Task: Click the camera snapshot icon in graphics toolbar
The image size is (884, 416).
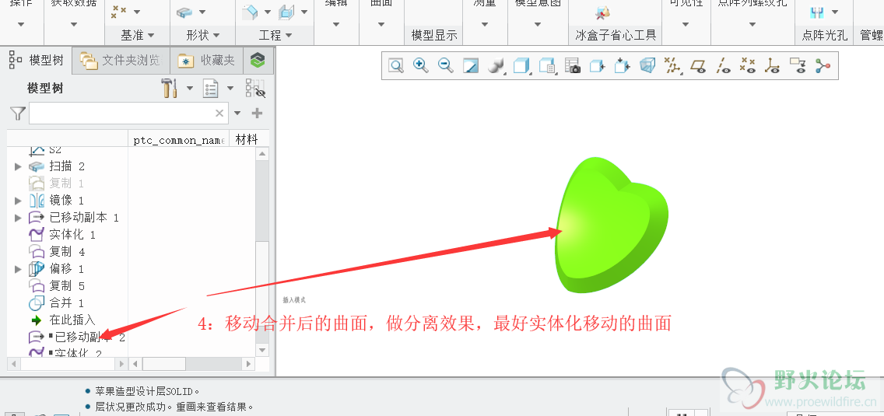Action: (572, 66)
